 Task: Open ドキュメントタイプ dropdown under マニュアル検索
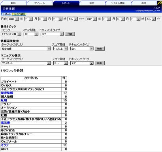point(82,63)
